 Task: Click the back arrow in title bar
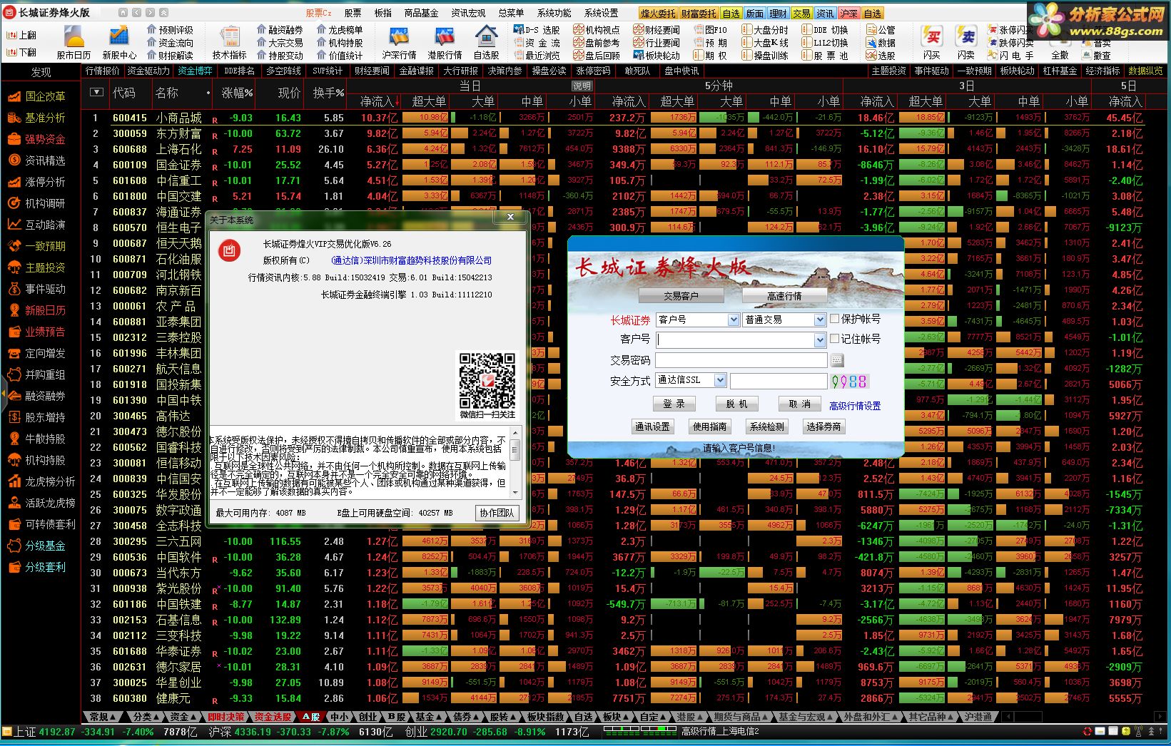(137, 13)
